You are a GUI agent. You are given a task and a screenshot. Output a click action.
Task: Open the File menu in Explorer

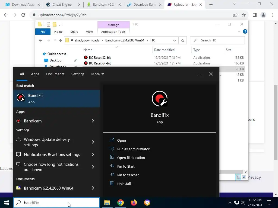tap(43, 32)
